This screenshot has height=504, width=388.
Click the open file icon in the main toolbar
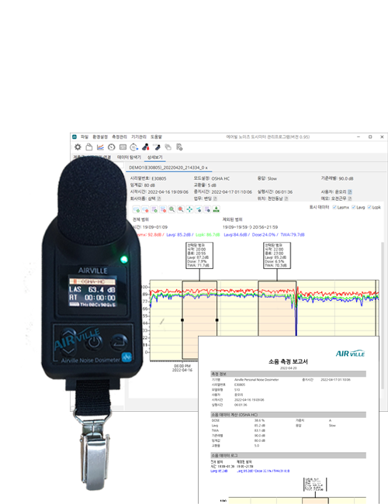pyautogui.click(x=89, y=147)
